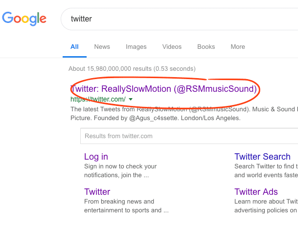Screen dimensions: 298x227
Task: Switch to the Videos results tab
Action: pos(172,47)
